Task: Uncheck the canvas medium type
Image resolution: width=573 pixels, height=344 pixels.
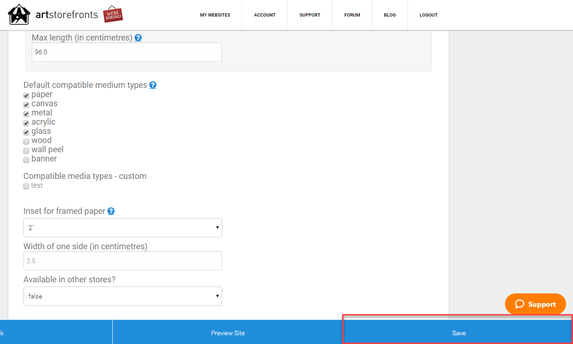Action: (x=26, y=105)
